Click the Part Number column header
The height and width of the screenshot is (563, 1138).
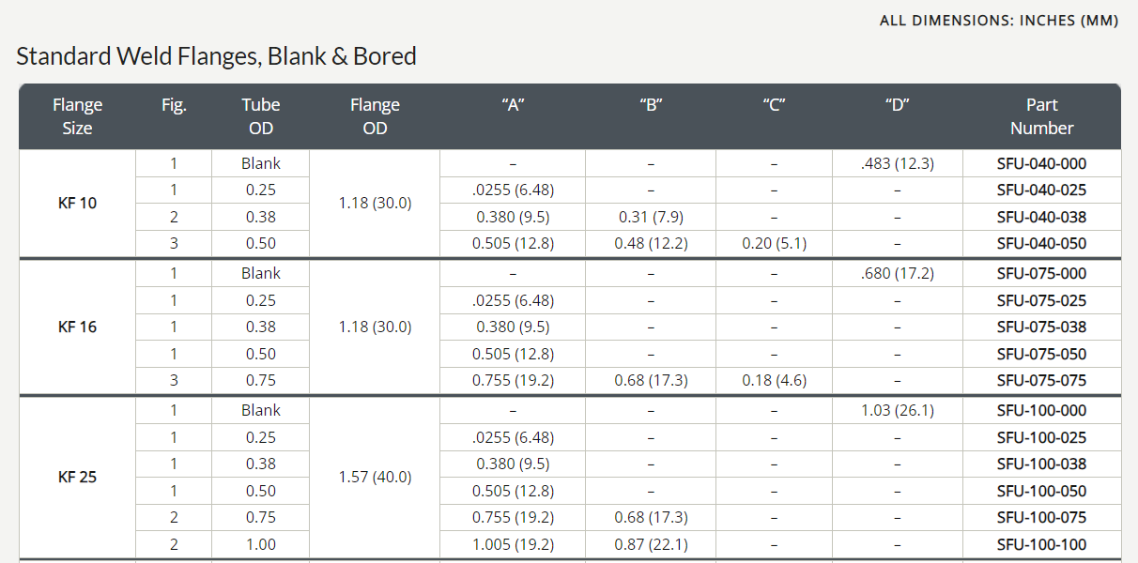1041,116
